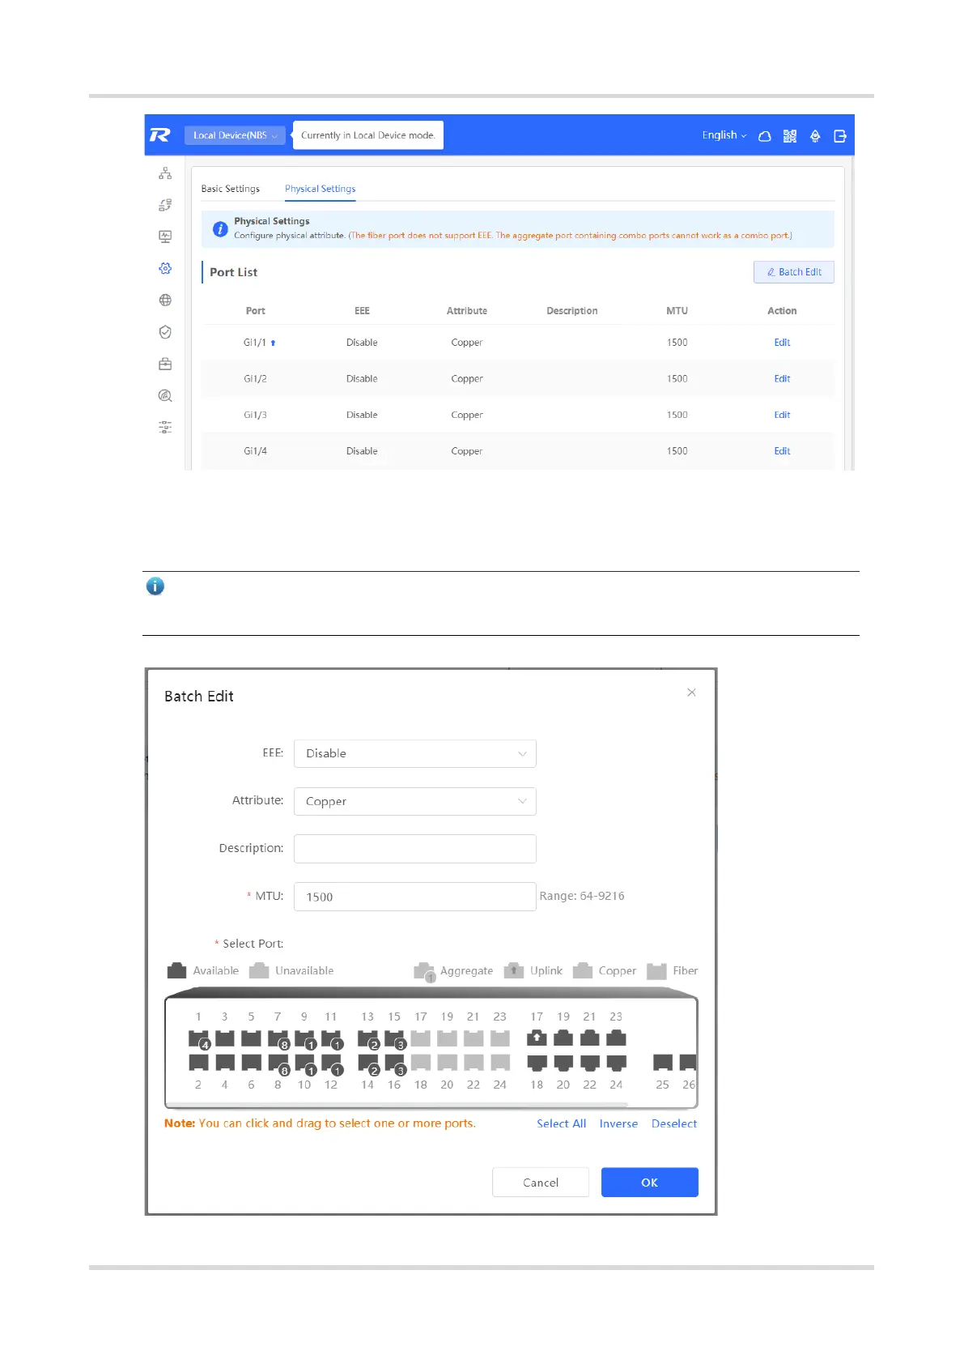
Task: Expand the EEE Disable dropdown
Action: (414, 753)
